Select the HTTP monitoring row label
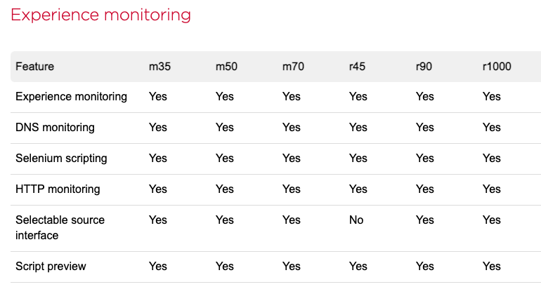541x308 pixels. coord(58,189)
